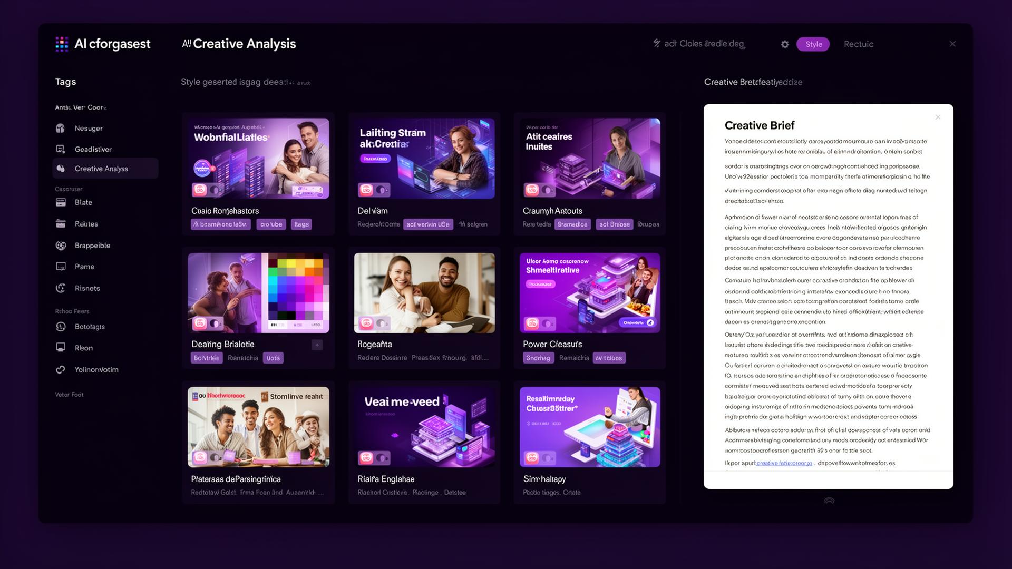Screen dimensions: 1012x569
Task: Open the Bototagts sidebar icon
Action: 61,327
